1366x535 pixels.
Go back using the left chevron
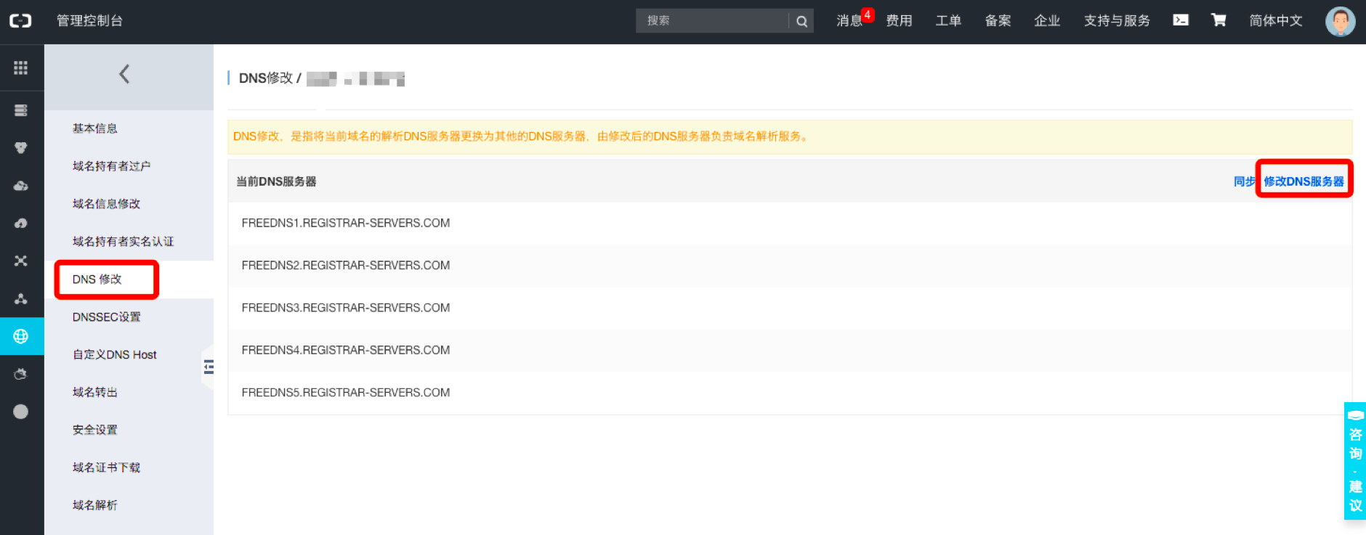pos(124,74)
